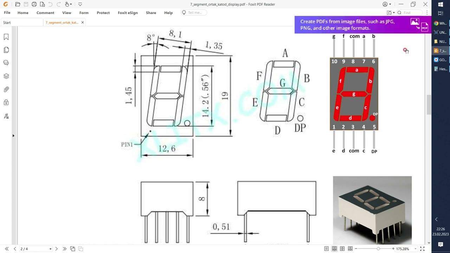Open the Windows notification center icon
The height and width of the screenshot is (253, 450).
pyautogui.click(x=441, y=245)
